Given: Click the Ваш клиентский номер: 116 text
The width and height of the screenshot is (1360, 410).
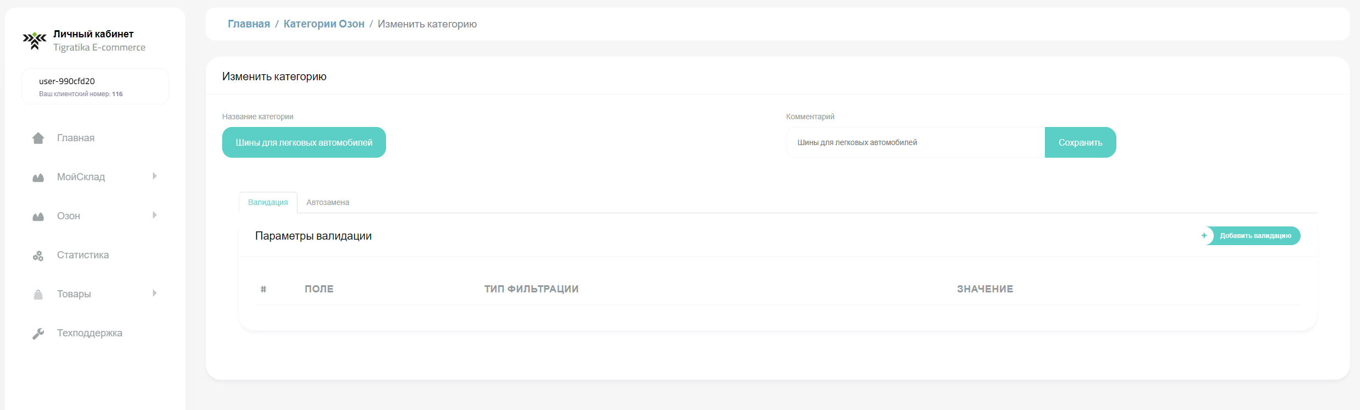Looking at the screenshot, I should pyautogui.click(x=81, y=94).
